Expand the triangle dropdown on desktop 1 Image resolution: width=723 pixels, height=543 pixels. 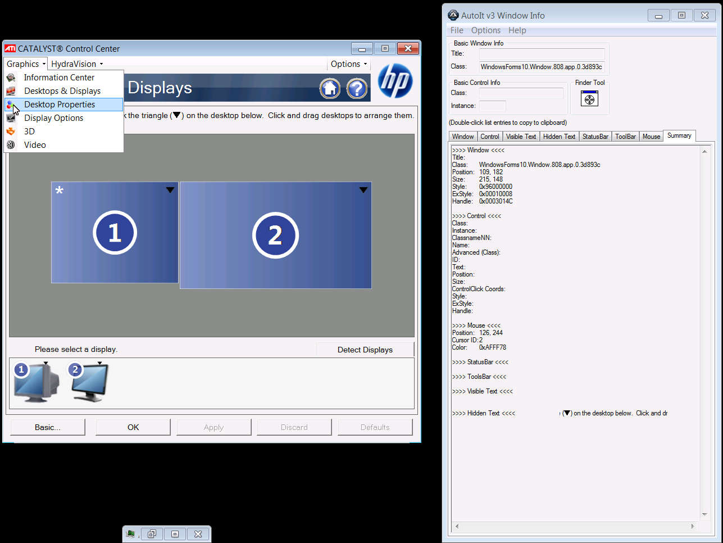(x=170, y=190)
